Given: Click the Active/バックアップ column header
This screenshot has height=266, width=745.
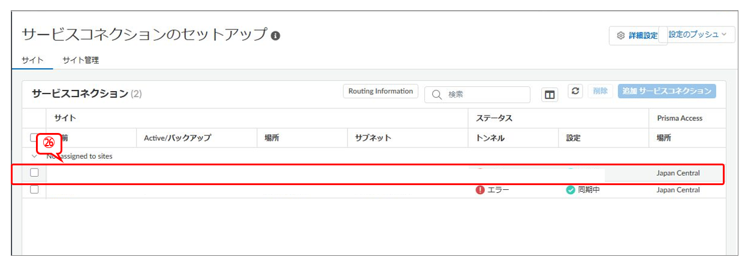Looking at the screenshot, I should [x=177, y=138].
